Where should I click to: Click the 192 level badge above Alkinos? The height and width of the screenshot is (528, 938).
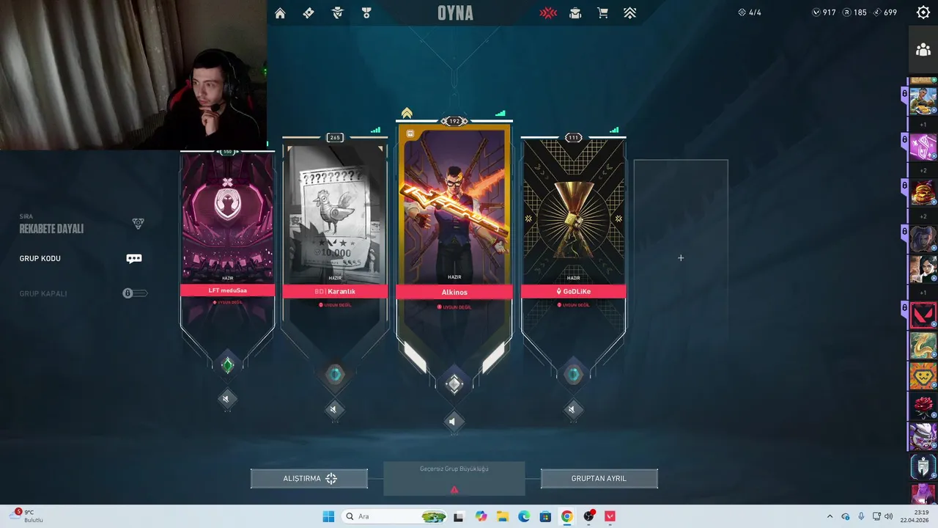click(454, 121)
